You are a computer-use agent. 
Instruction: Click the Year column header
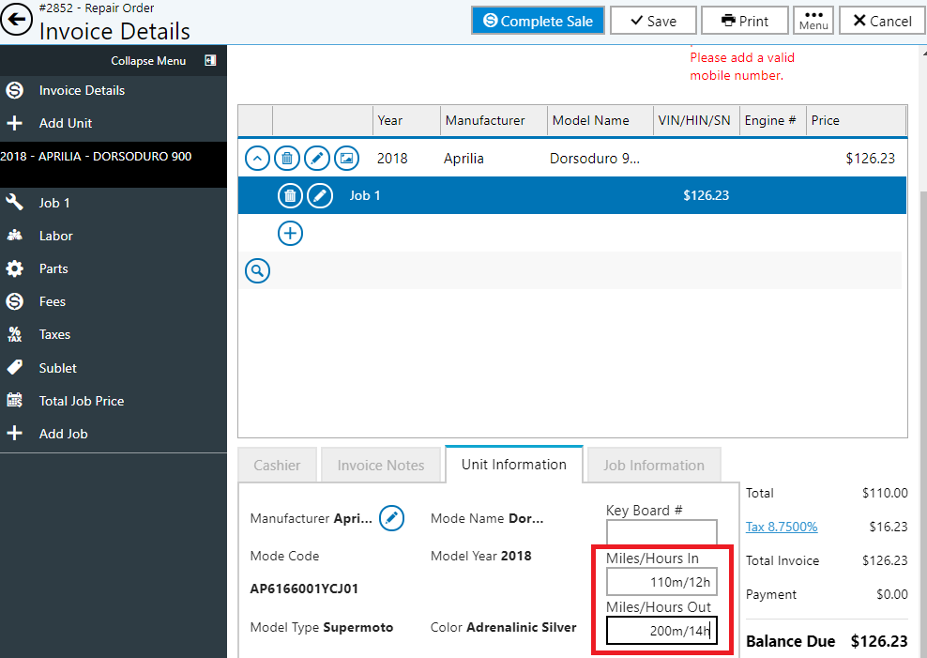tap(406, 120)
